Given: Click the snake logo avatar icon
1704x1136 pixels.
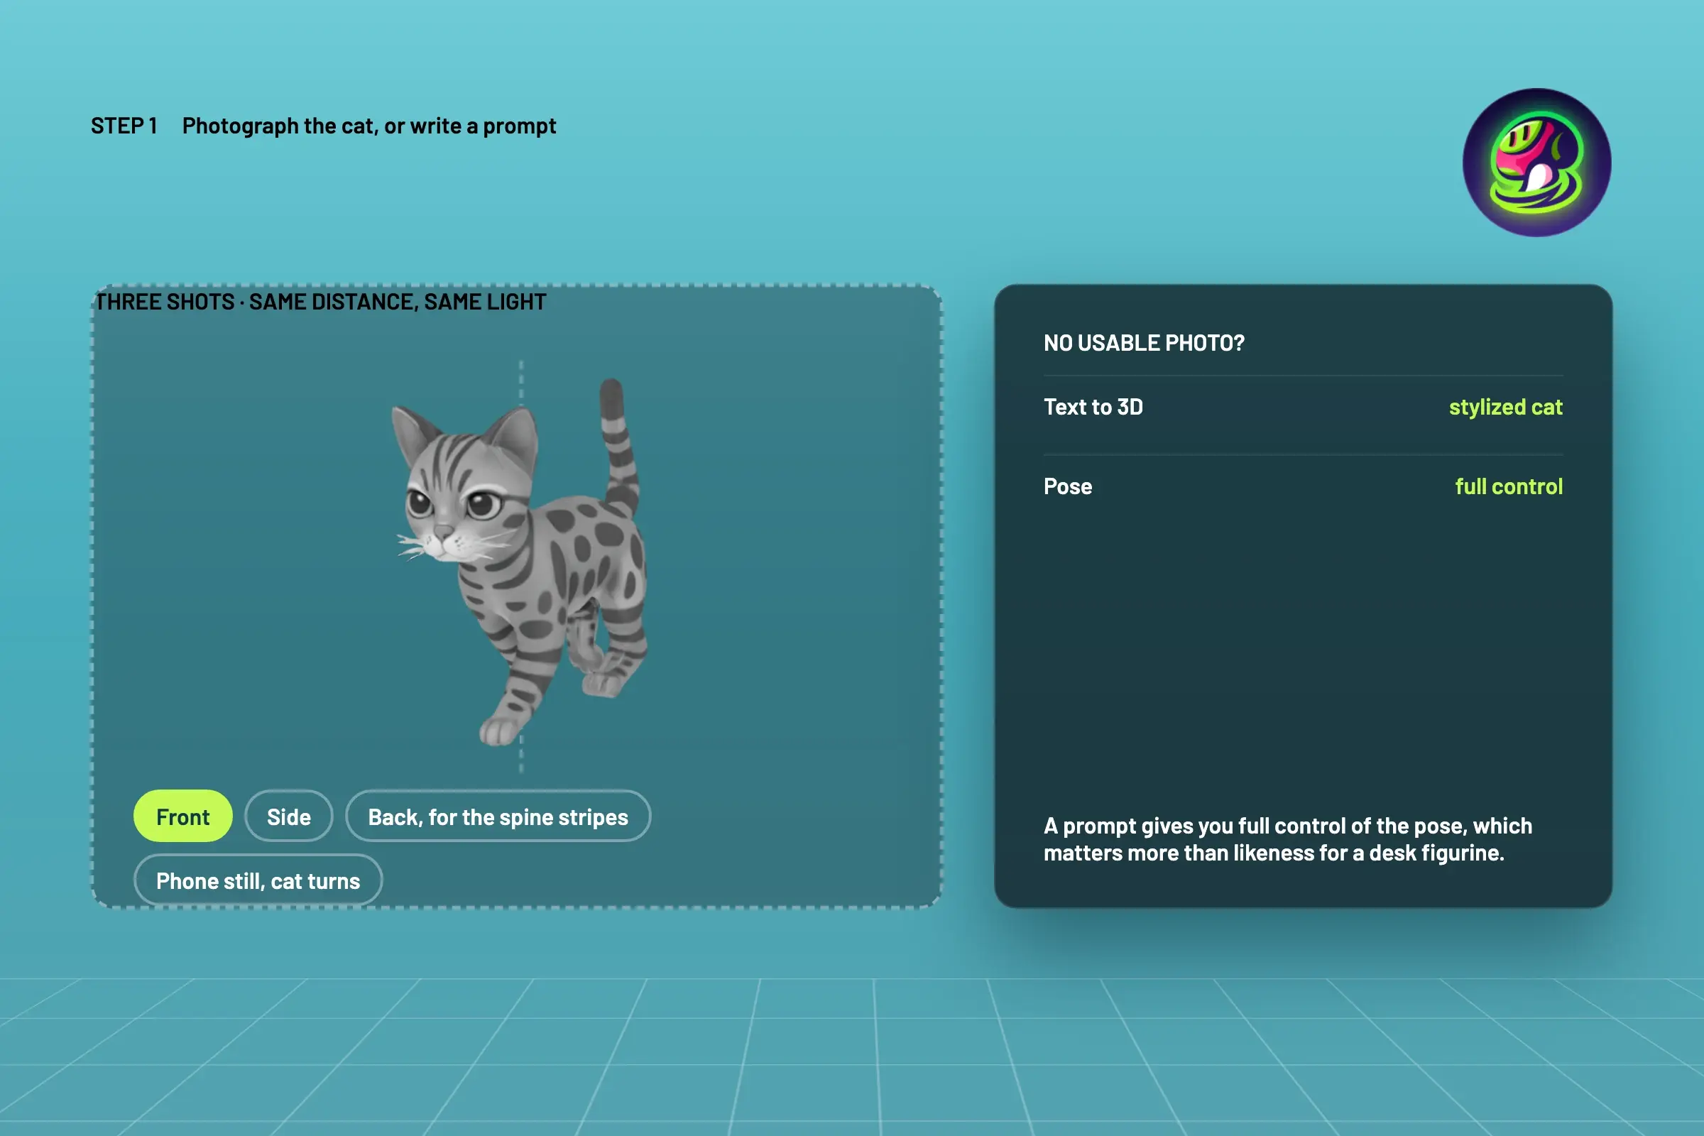Looking at the screenshot, I should click(x=1536, y=163).
